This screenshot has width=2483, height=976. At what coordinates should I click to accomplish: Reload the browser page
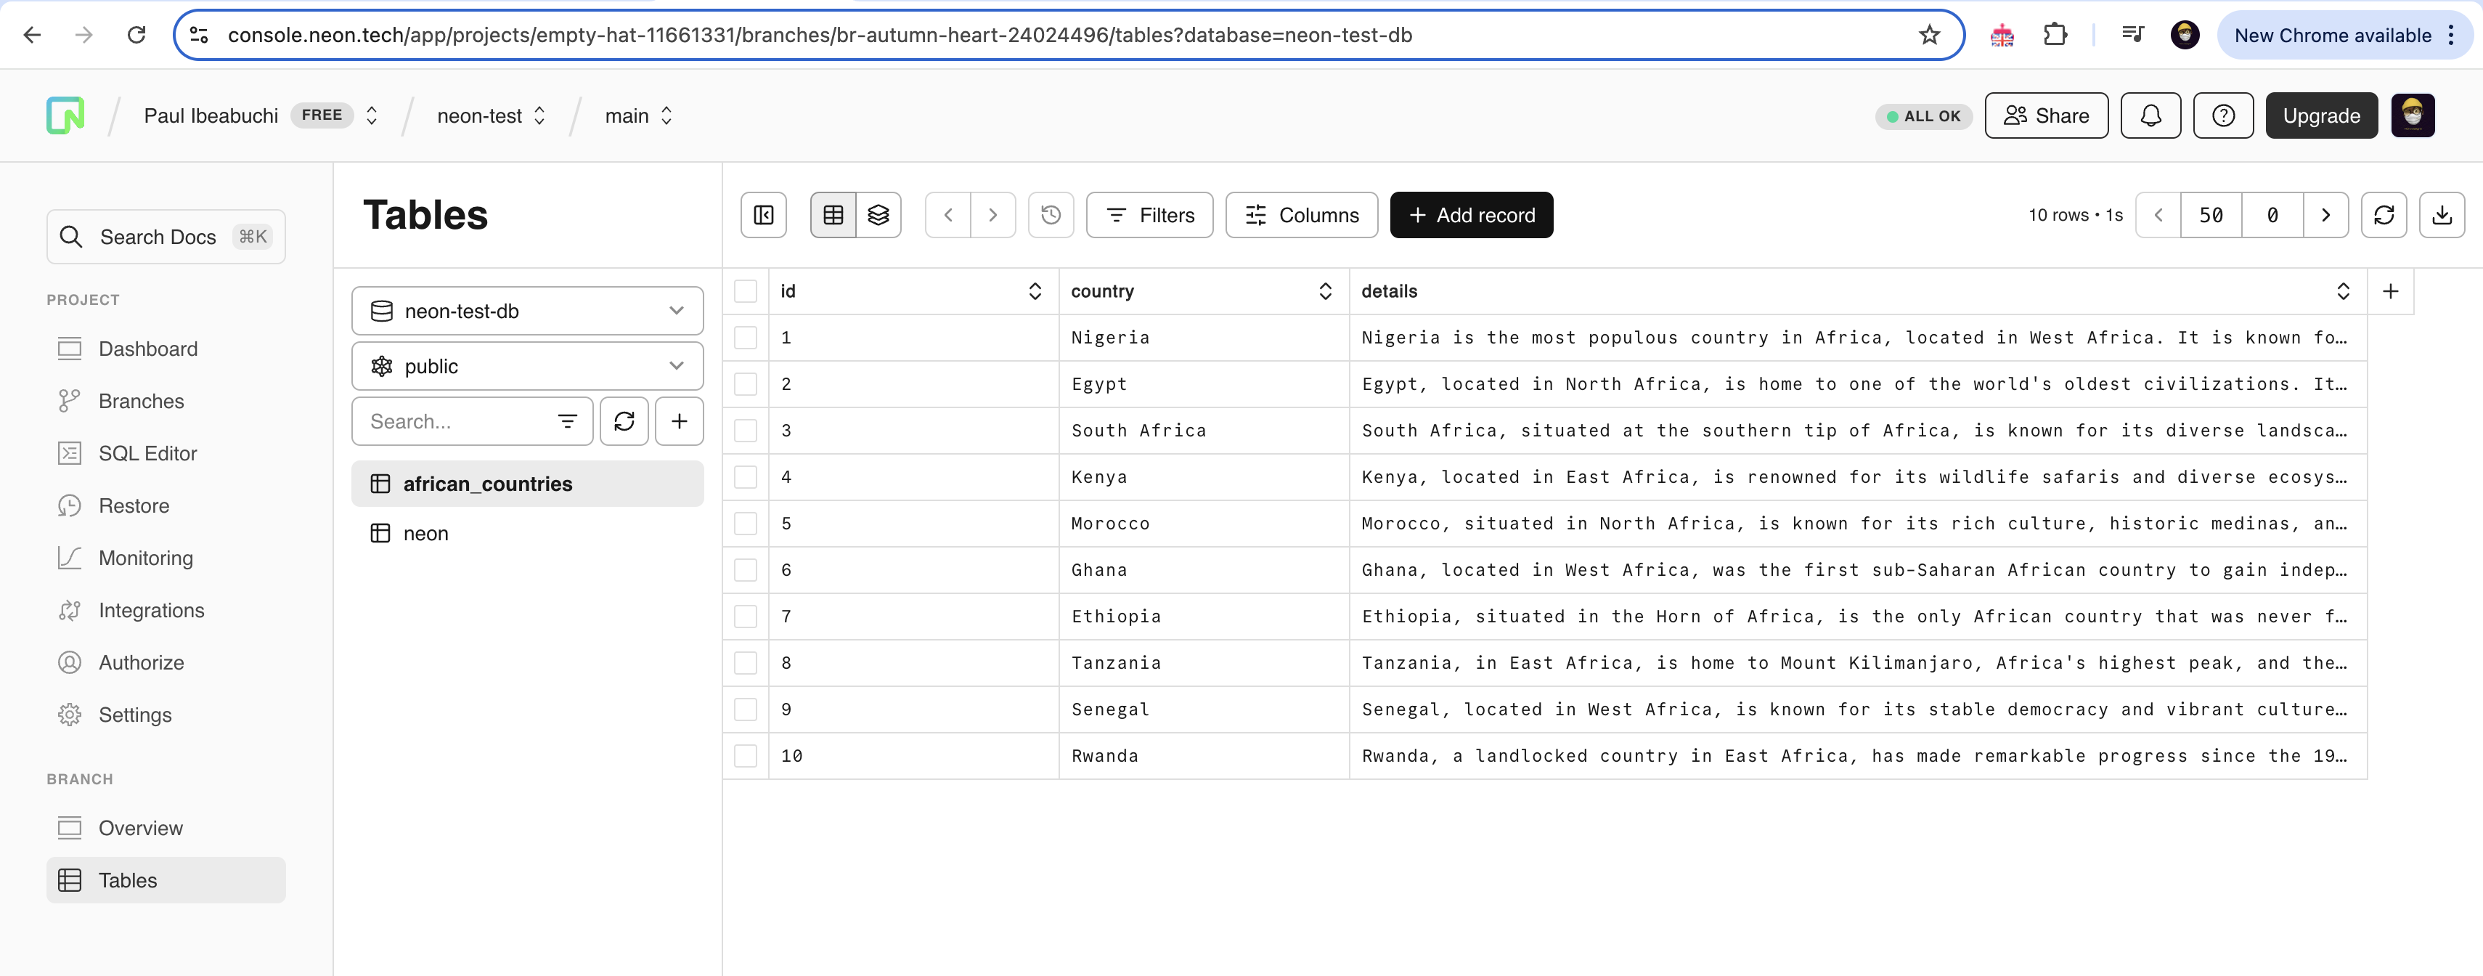point(137,36)
